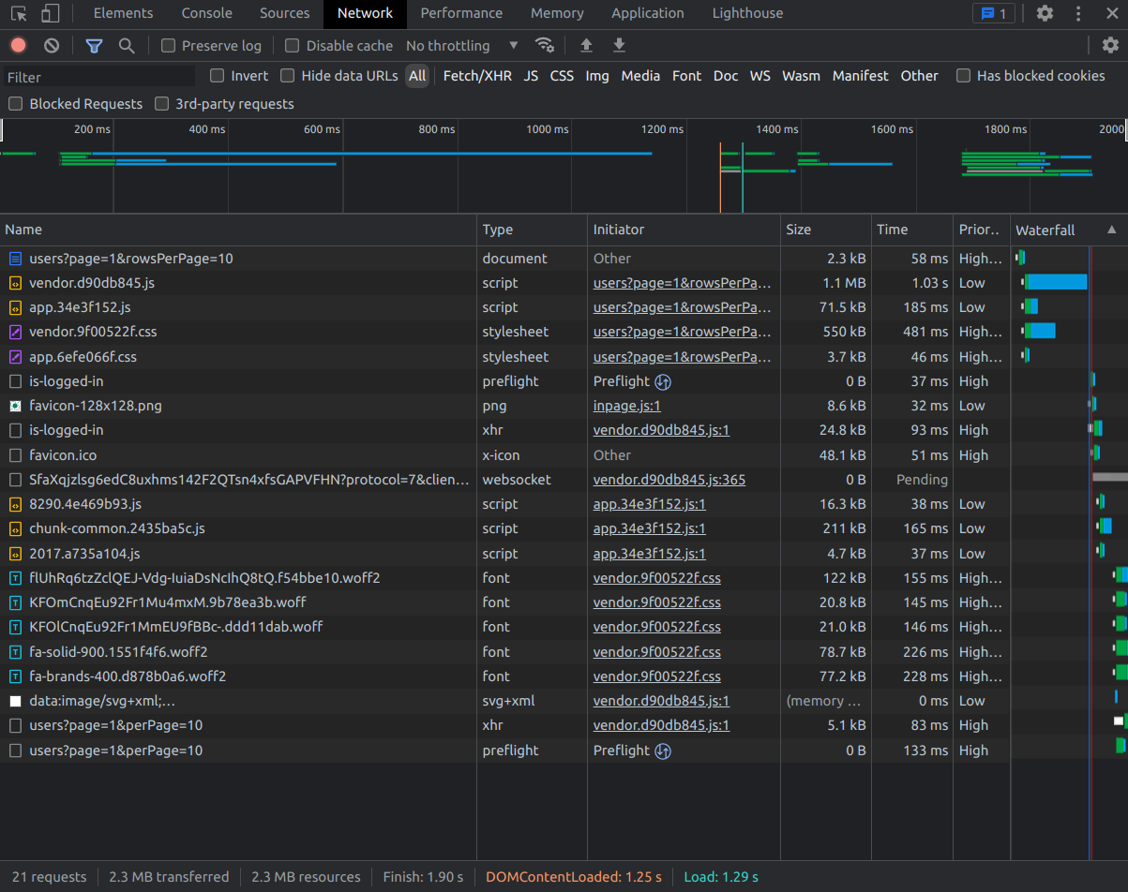Click the inpage.js:1 initiator link
The image size is (1128, 892).
point(626,405)
